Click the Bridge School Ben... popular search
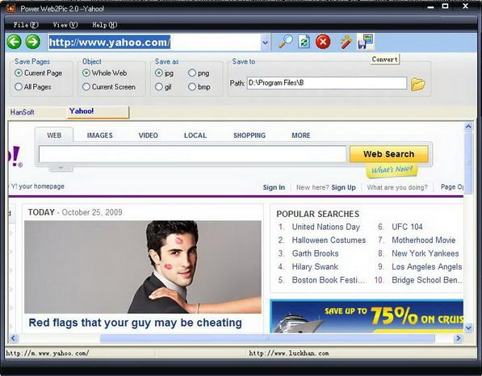 point(426,280)
